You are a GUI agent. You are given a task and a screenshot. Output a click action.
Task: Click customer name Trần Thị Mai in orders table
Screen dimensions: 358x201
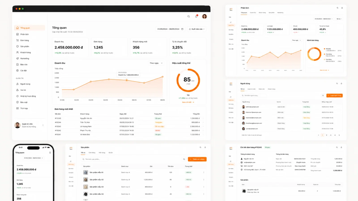pyautogui.click(x=85, y=122)
